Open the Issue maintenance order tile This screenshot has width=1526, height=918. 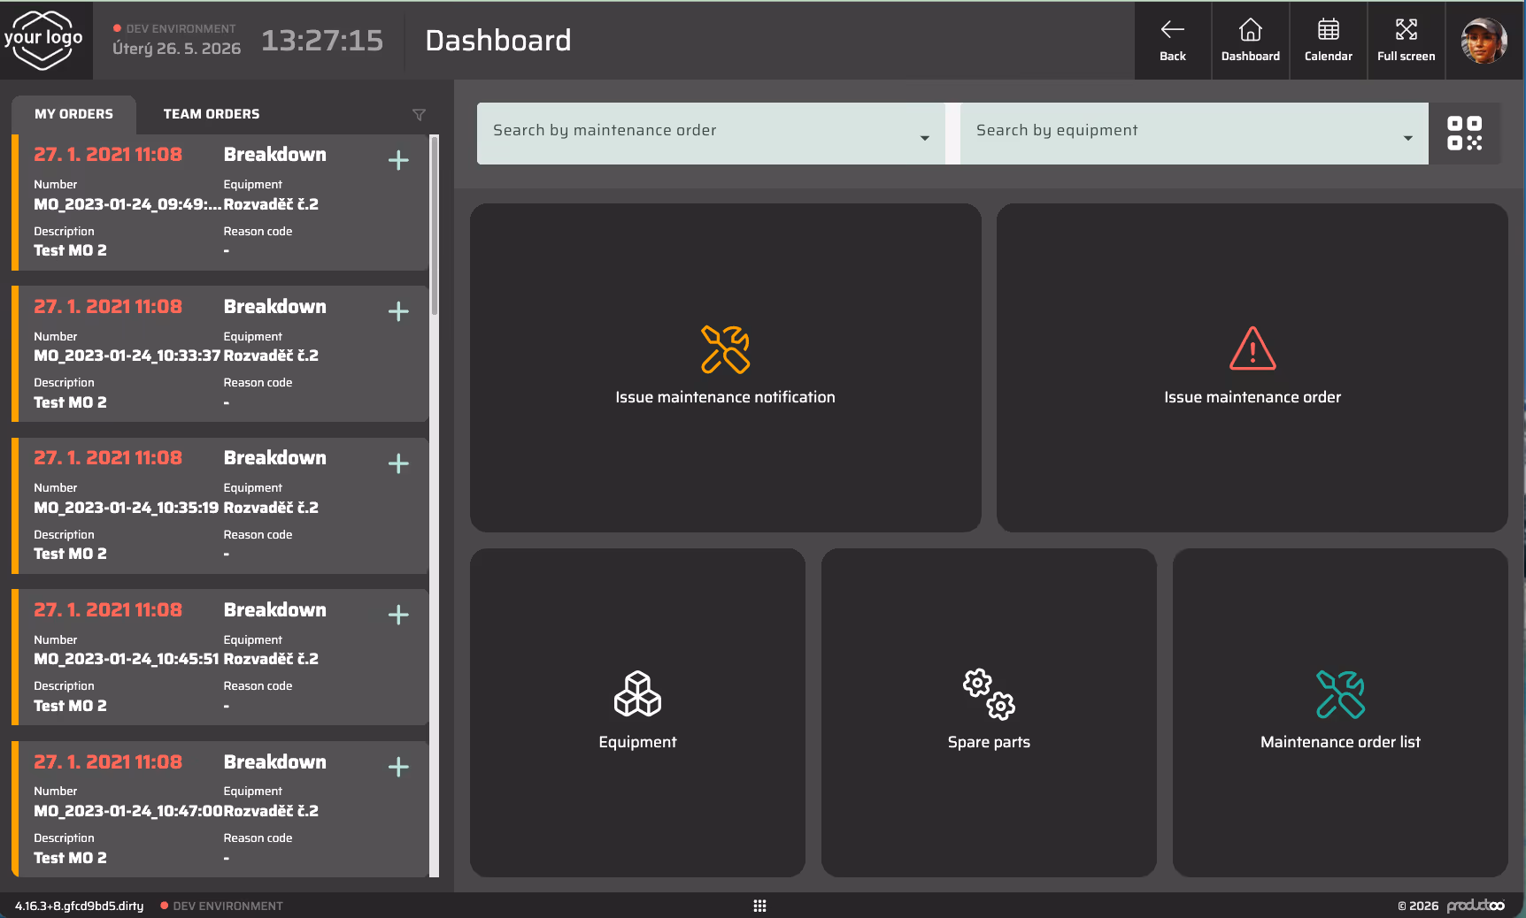click(x=1252, y=368)
